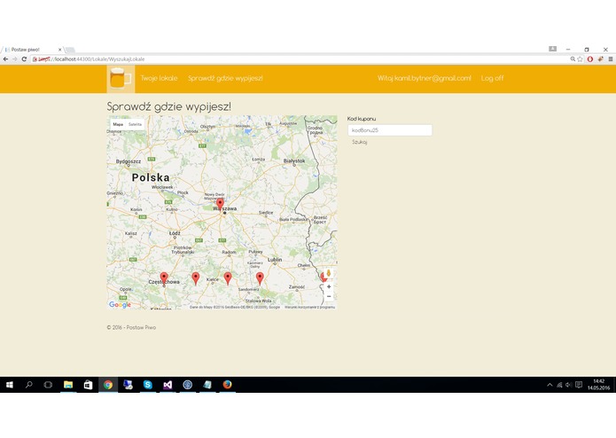616x438 pixels.
Task: Show hidden system tray icons
Action: pyautogui.click(x=550, y=385)
